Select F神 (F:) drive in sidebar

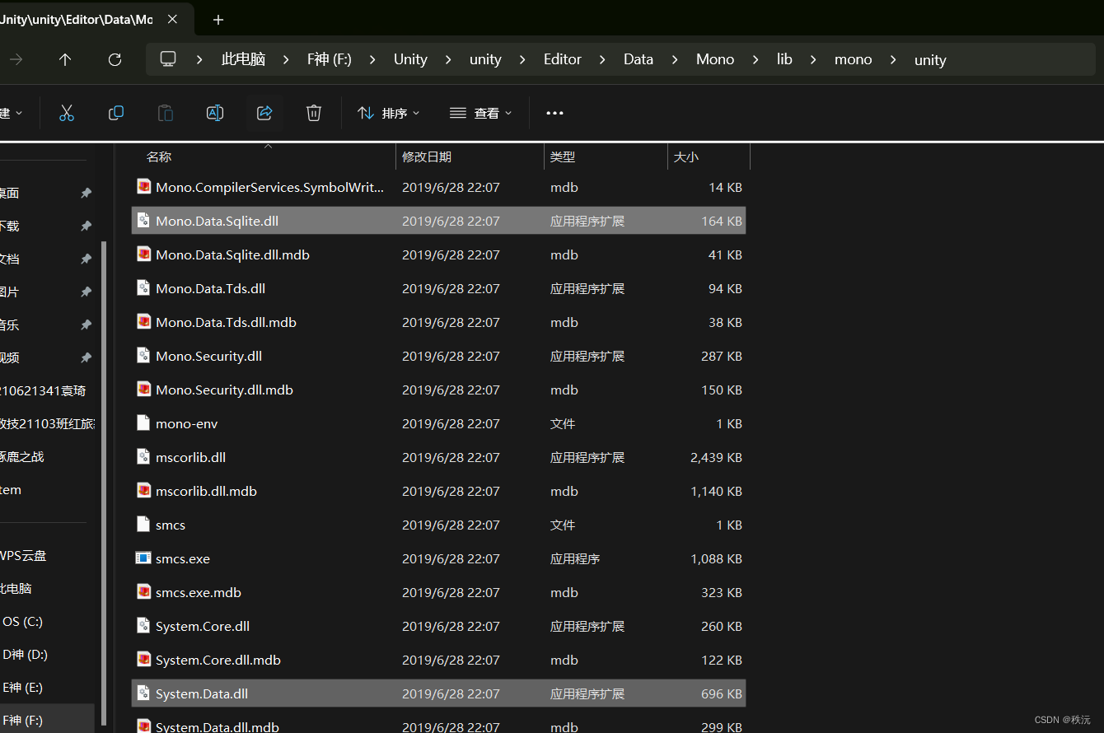click(x=47, y=720)
